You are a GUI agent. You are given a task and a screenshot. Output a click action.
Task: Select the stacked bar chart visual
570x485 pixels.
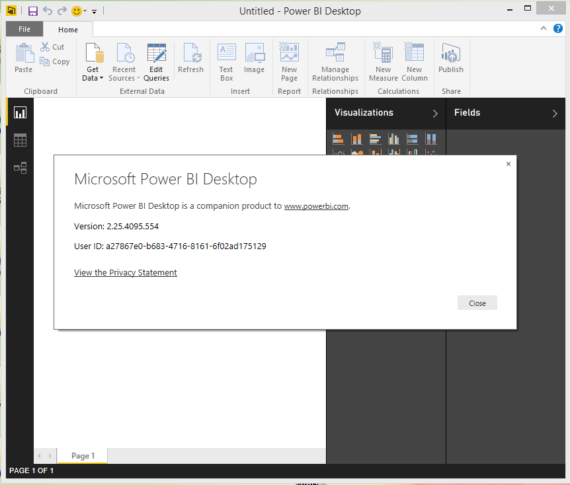point(339,139)
